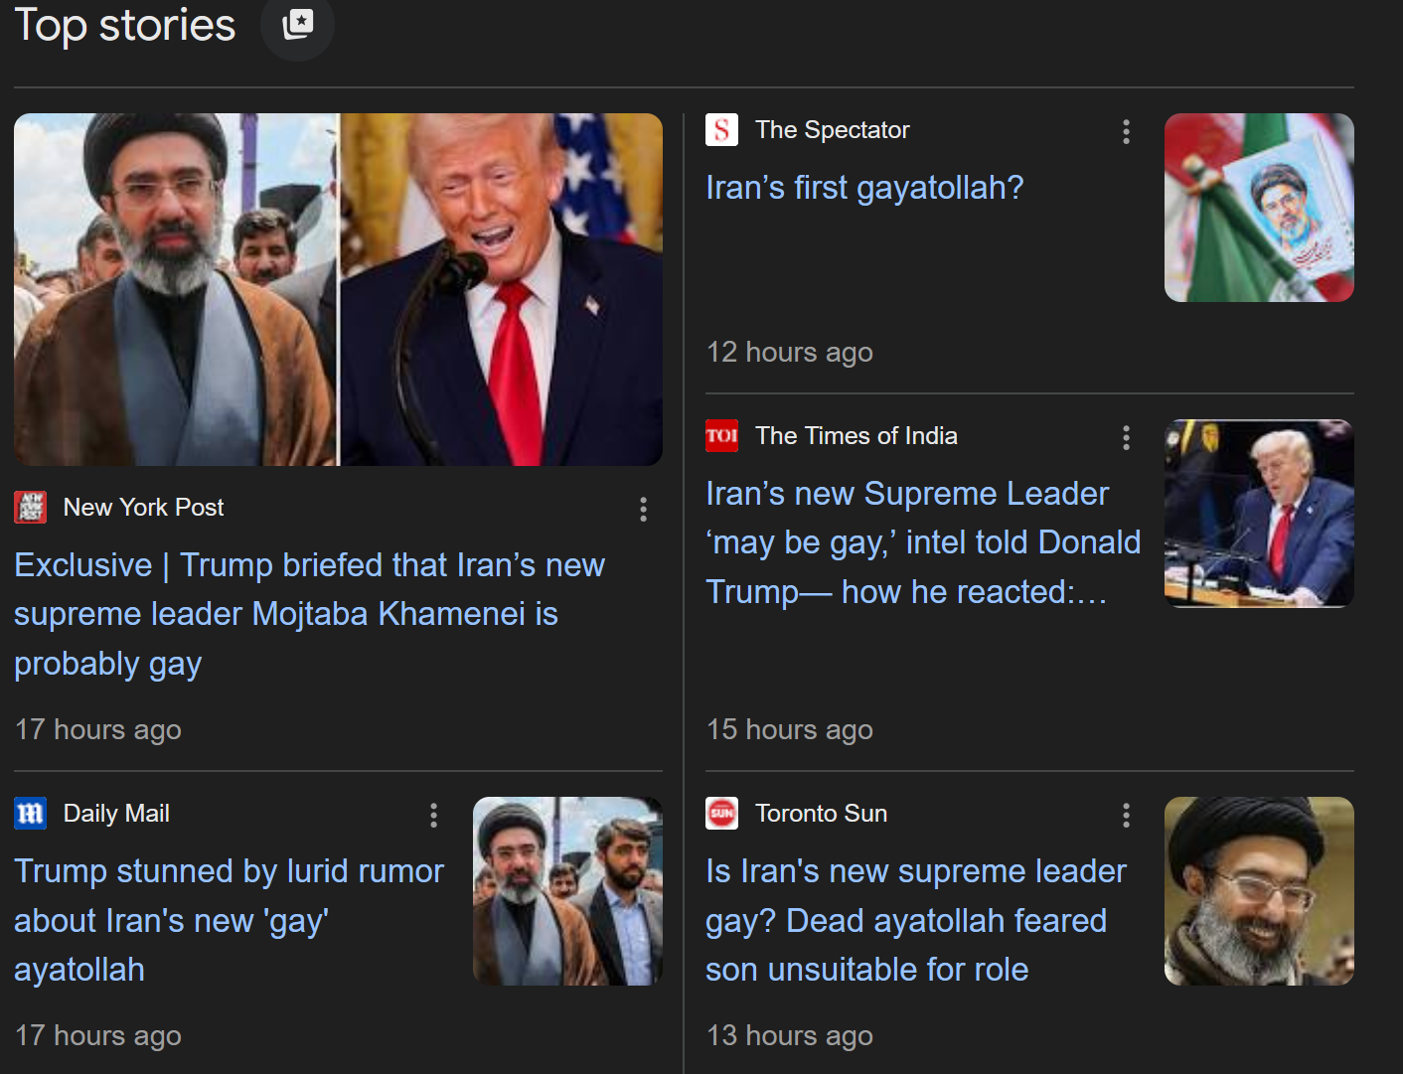Click The Times of India TOI logo

coord(722,435)
